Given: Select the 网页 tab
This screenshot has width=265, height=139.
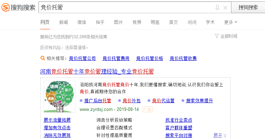Looking at the screenshot, I should tap(45, 22).
